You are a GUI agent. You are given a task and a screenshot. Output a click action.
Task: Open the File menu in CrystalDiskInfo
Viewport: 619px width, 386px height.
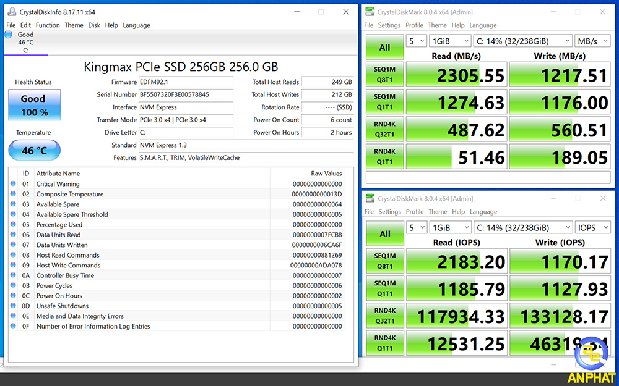[x=11, y=25]
